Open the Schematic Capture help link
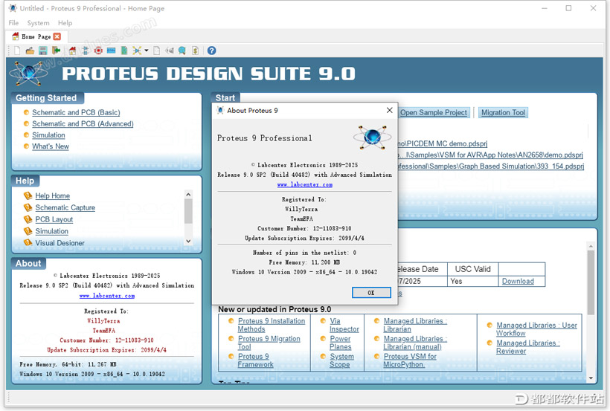610x411 pixels. (65, 207)
